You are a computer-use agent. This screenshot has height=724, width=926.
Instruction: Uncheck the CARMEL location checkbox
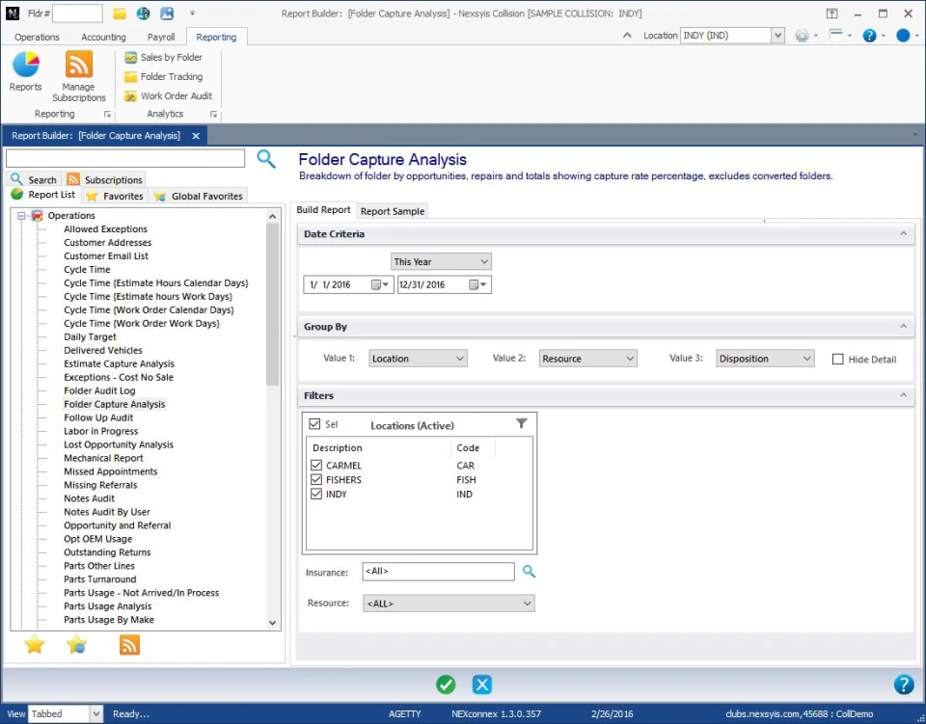coord(316,466)
